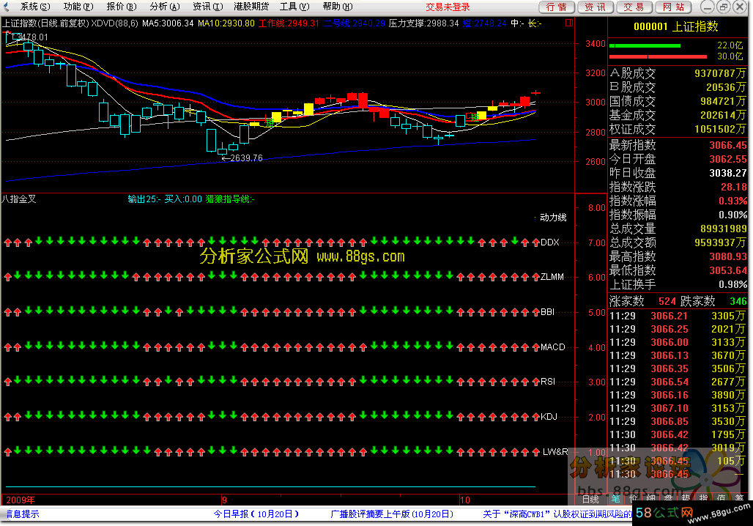Screen dimensions: 753x526
Task: Click the 今日开盘 value 3062.55
Action: tap(728, 160)
